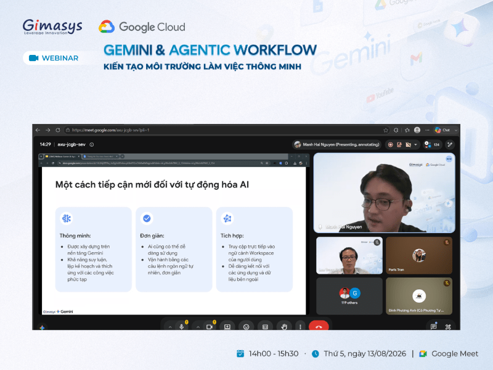
Task: Expand the chevron next to Chat
Action: (x=455, y=130)
